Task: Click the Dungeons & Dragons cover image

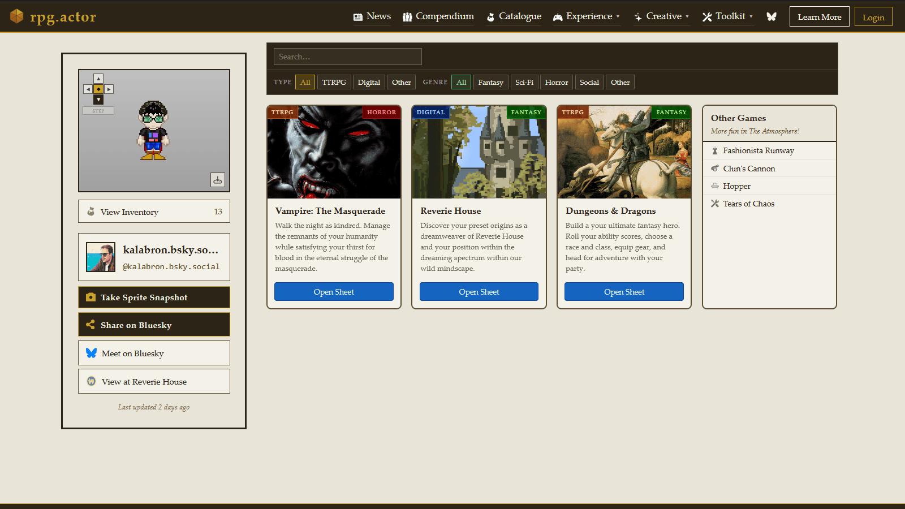Action: (x=624, y=152)
